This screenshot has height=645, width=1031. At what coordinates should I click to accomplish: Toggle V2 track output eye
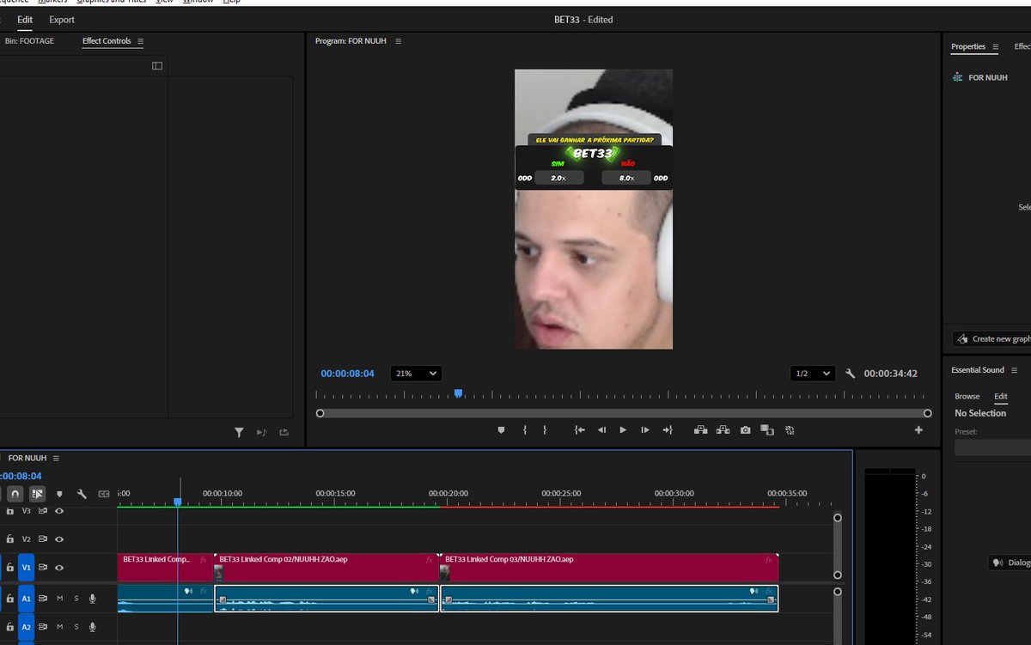pos(59,539)
